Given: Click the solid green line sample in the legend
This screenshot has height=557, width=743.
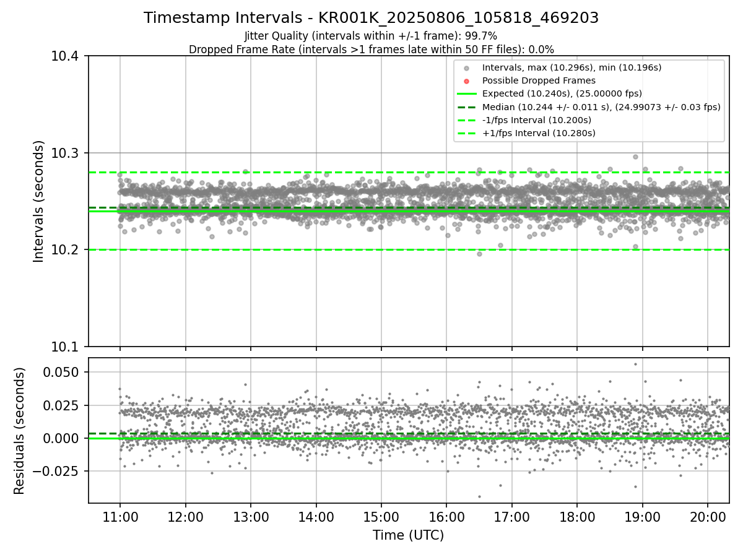Looking at the screenshot, I should point(467,94).
